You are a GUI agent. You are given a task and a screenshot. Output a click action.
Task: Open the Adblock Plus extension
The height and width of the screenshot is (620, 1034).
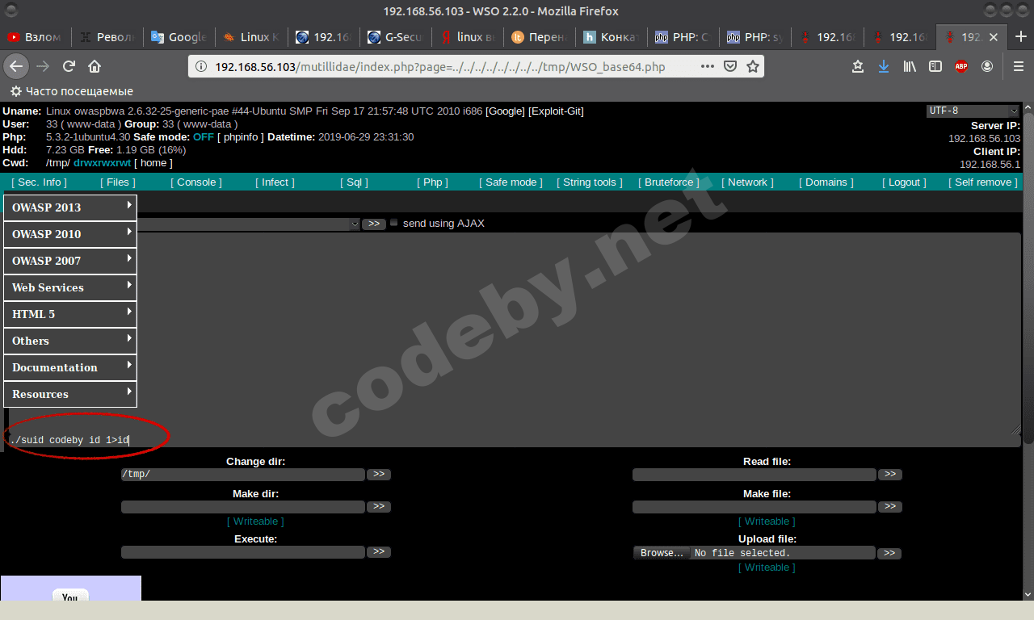coord(961,66)
